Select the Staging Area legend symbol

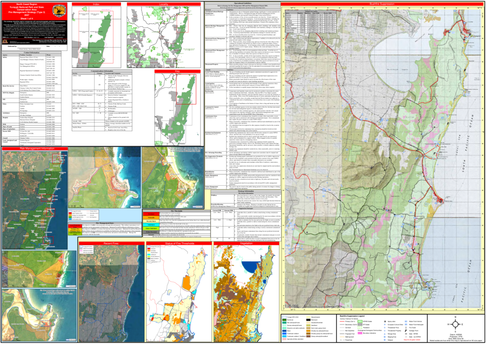coord(384,336)
